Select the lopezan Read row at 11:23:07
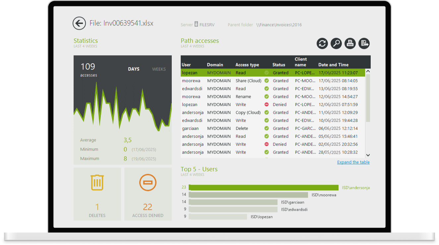This screenshot has width=439, height=245. coord(273,73)
